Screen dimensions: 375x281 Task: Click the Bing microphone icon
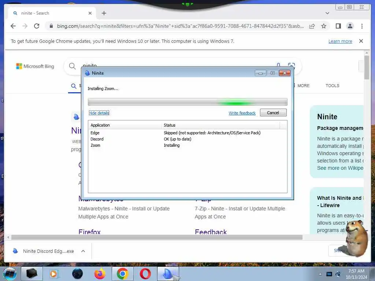click(278, 65)
